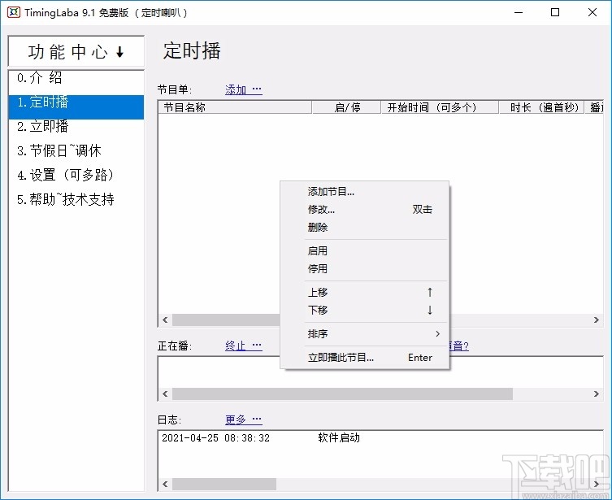The height and width of the screenshot is (500, 612).
Task: Click the 时长（遍首秒）column header
Action: (541, 107)
